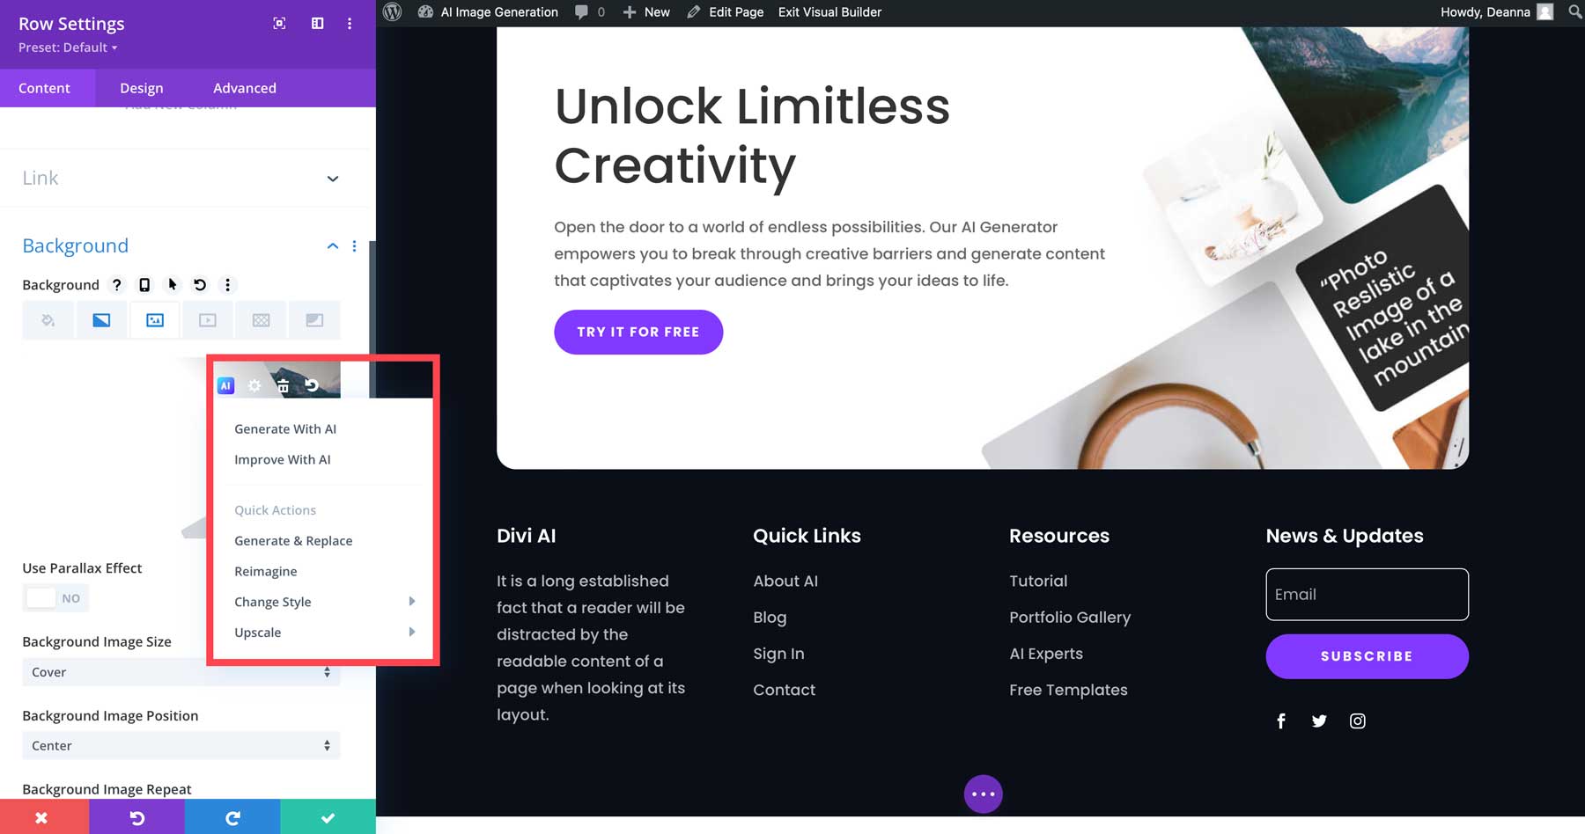
Task: Click the AI icon on background thumbnail
Action: pyautogui.click(x=226, y=384)
